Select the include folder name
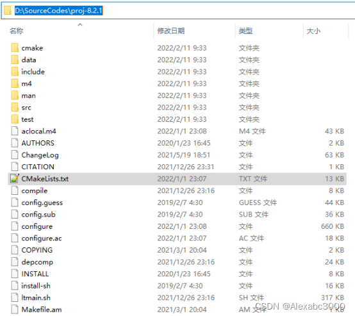355x316 pixels. point(33,72)
